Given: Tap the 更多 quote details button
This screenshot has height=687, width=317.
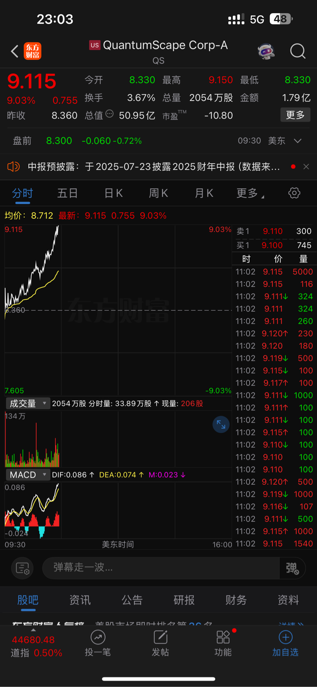Looking at the screenshot, I should tap(296, 115).
